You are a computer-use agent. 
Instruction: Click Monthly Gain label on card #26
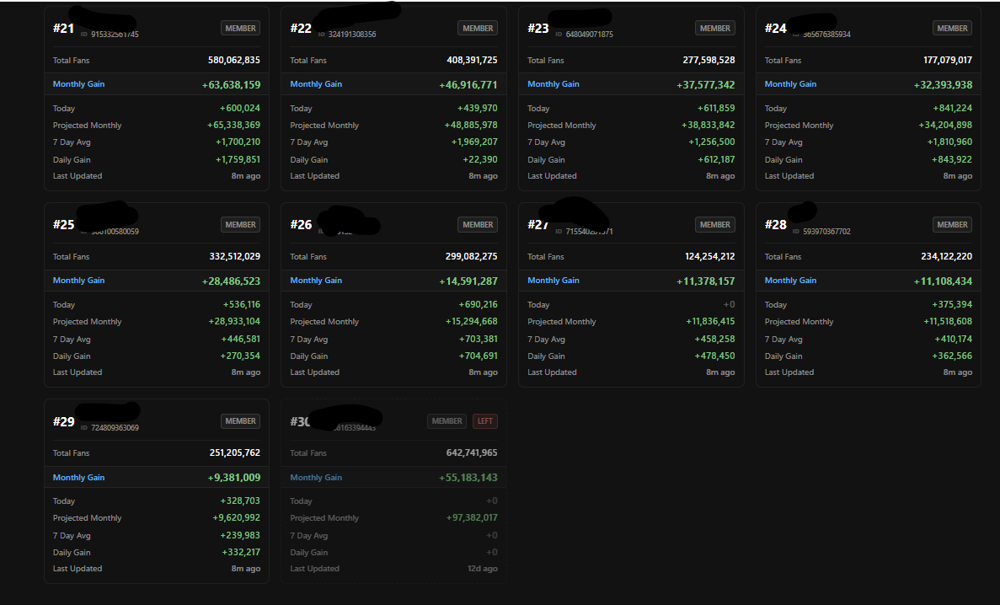[x=316, y=281]
